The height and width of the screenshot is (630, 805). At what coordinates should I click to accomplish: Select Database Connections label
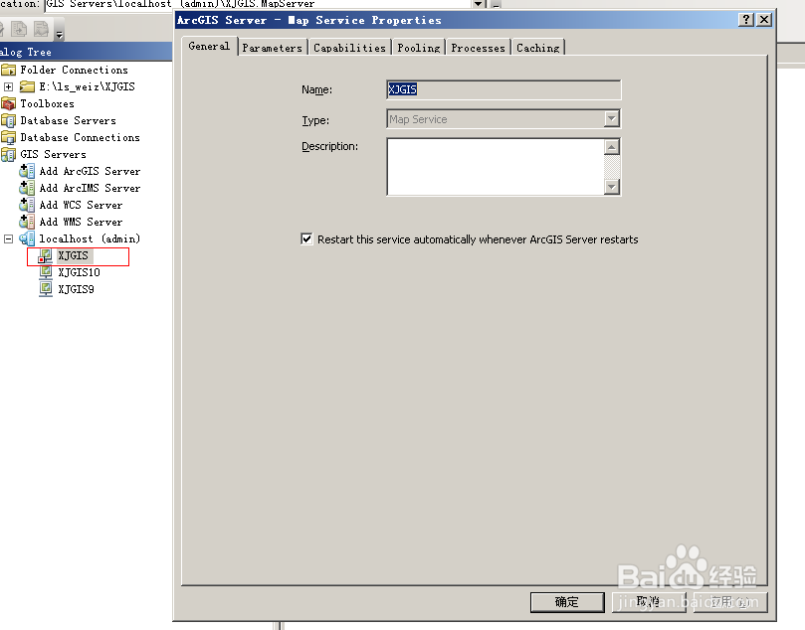pyautogui.click(x=80, y=137)
